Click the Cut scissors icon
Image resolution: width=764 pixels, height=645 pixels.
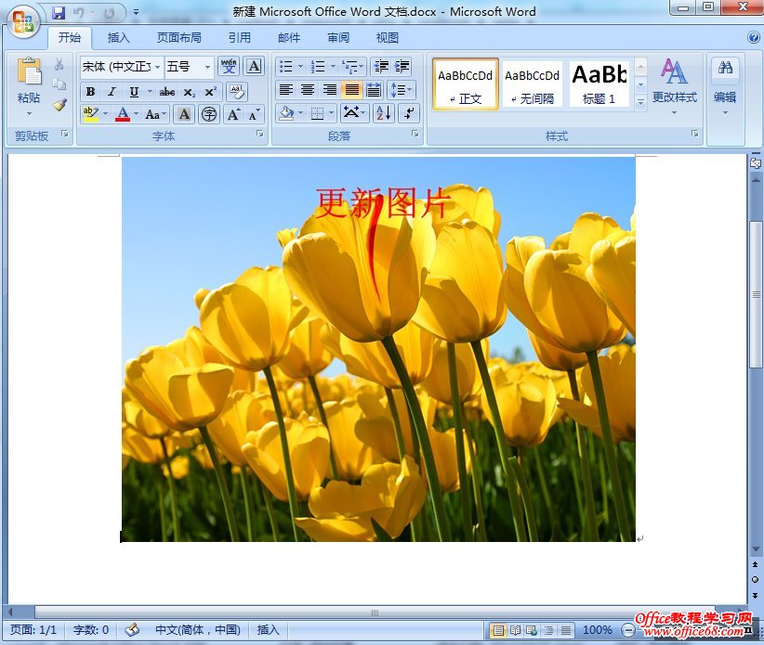(59, 65)
